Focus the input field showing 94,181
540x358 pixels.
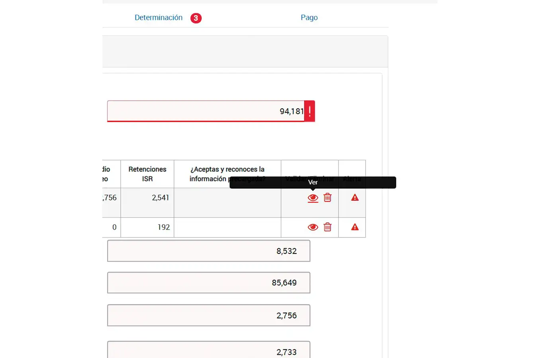point(205,111)
